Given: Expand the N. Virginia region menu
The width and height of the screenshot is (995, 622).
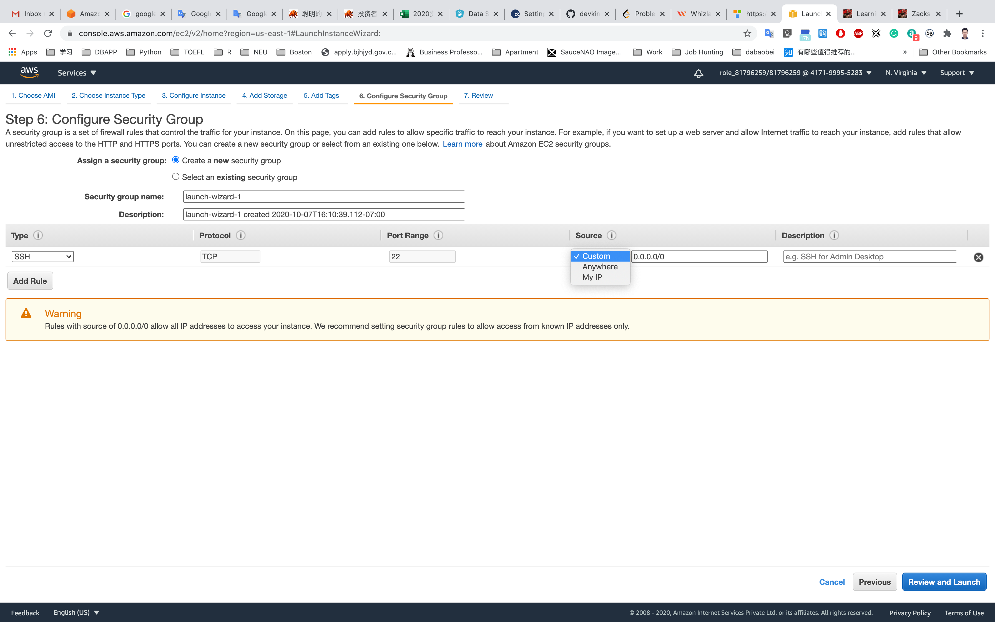Looking at the screenshot, I should tap(906, 73).
